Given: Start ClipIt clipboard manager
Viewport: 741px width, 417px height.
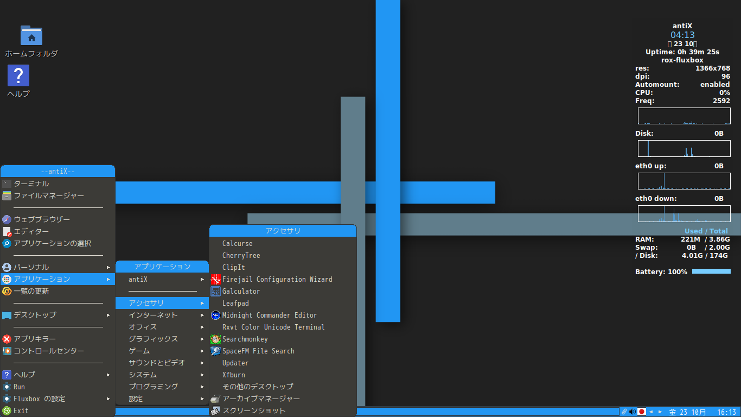Looking at the screenshot, I should [283, 267].
